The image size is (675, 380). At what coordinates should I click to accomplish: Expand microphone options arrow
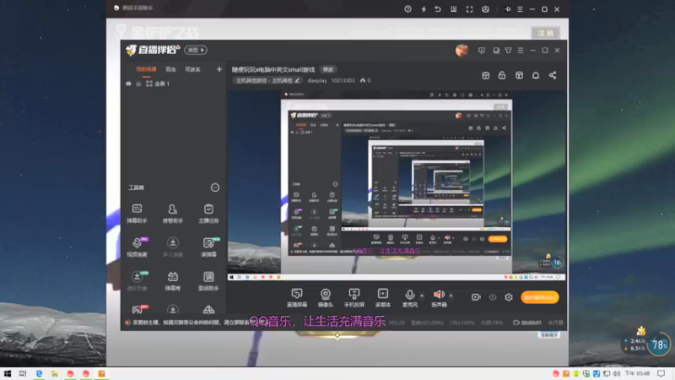tap(422, 296)
